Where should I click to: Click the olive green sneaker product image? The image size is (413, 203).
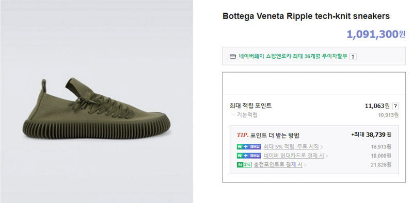pyautogui.click(x=97, y=108)
